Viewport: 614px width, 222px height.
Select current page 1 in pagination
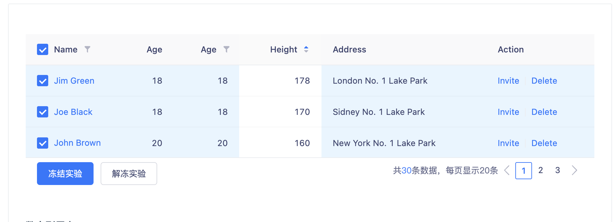point(523,171)
